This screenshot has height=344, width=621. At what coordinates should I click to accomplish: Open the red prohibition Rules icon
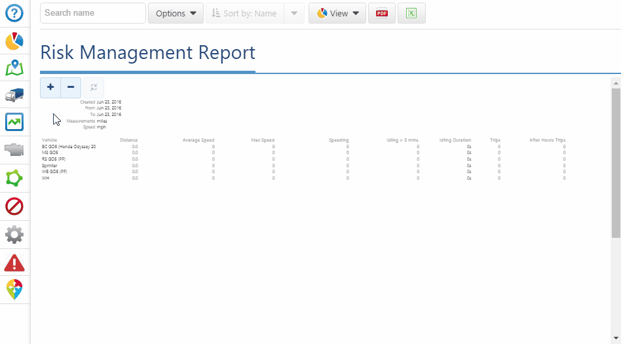pyautogui.click(x=14, y=206)
